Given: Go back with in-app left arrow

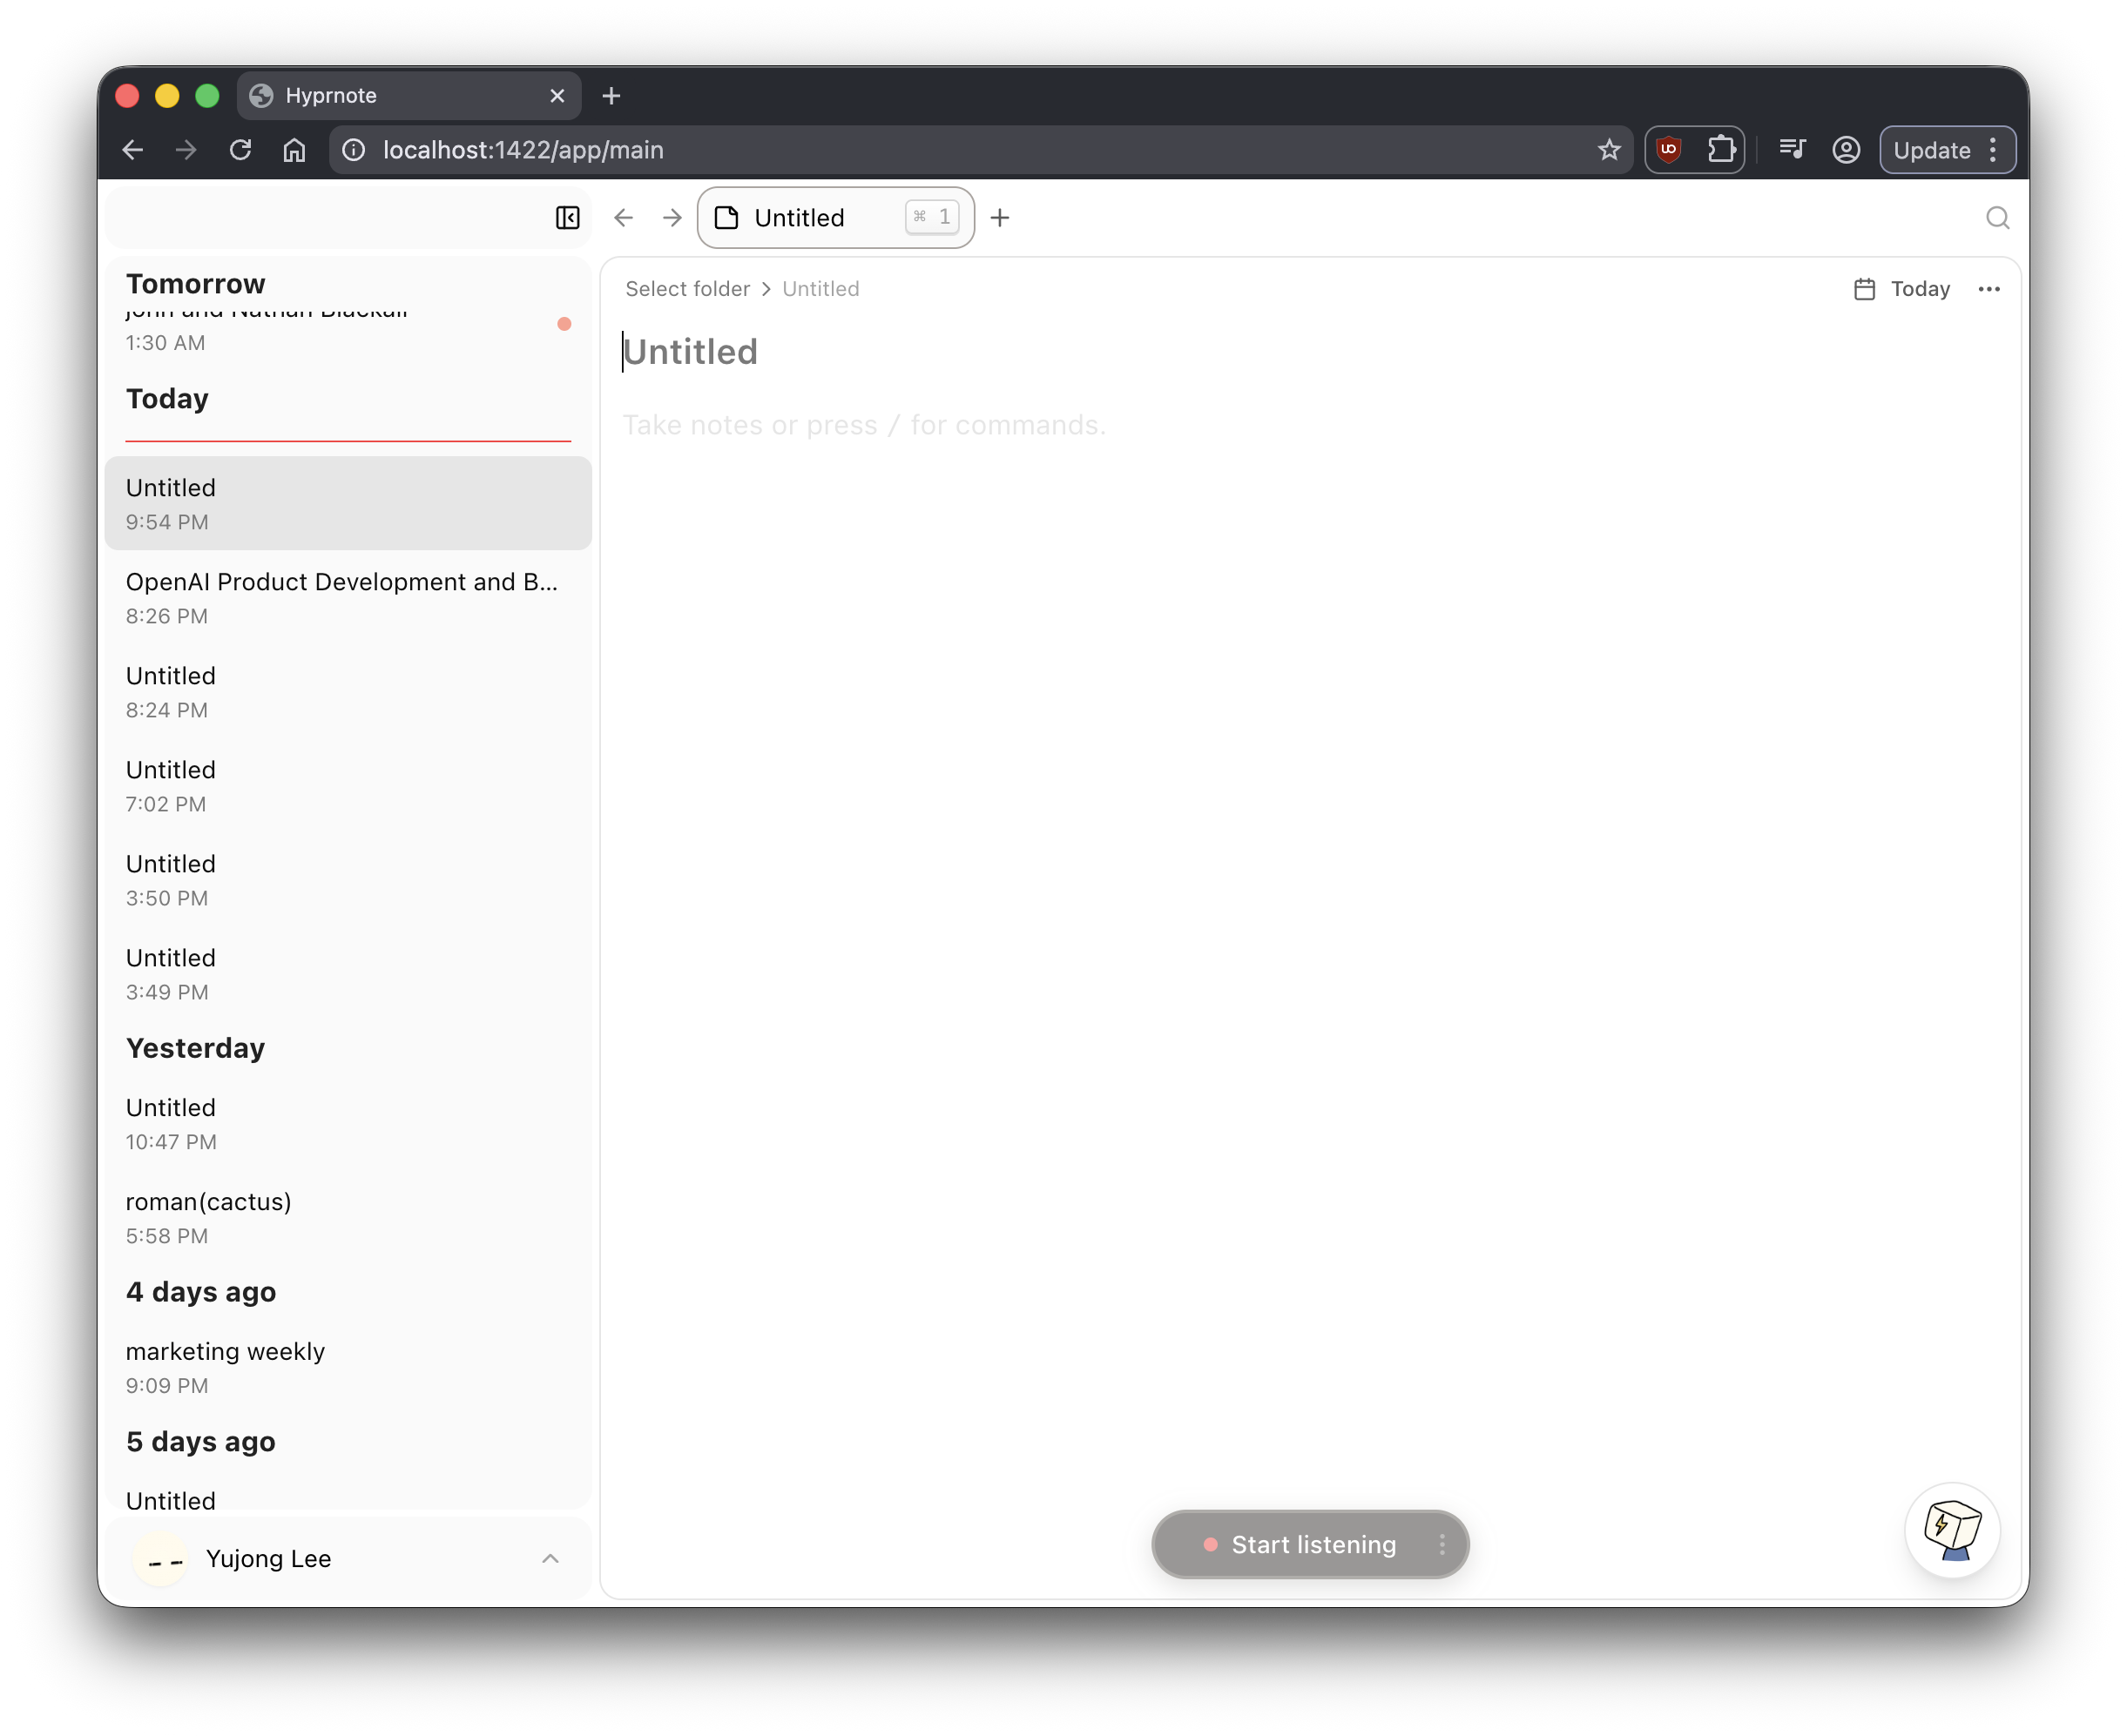Looking at the screenshot, I should pyautogui.click(x=624, y=218).
